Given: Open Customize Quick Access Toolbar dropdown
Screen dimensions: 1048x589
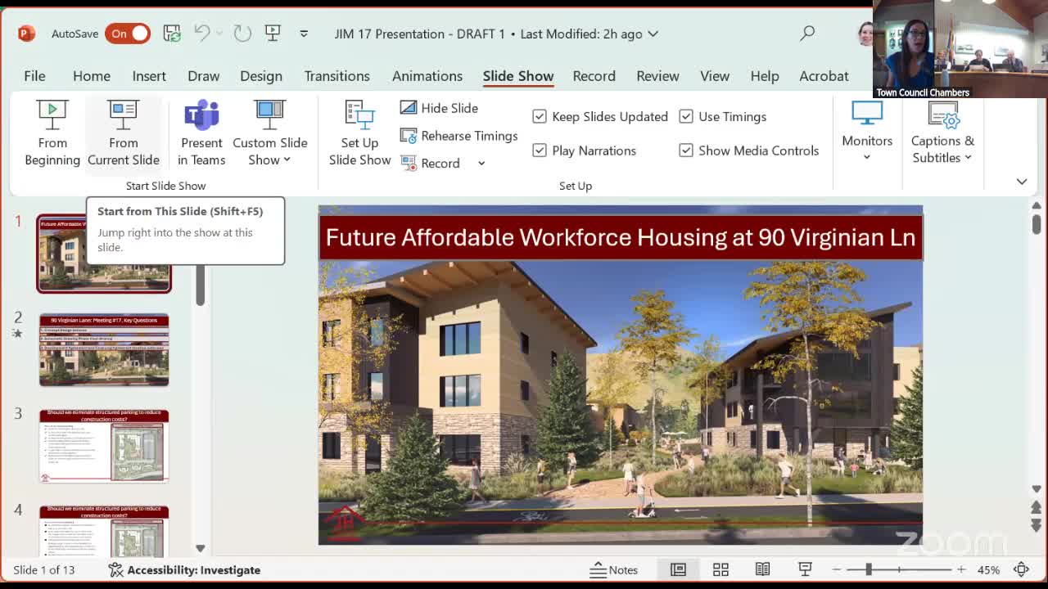Looking at the screenshot, I should click(304, 34).
